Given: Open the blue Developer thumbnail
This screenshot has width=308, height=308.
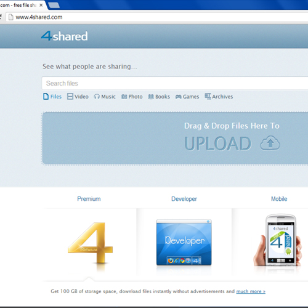Looking at the screenshot, I should point(184,242).
